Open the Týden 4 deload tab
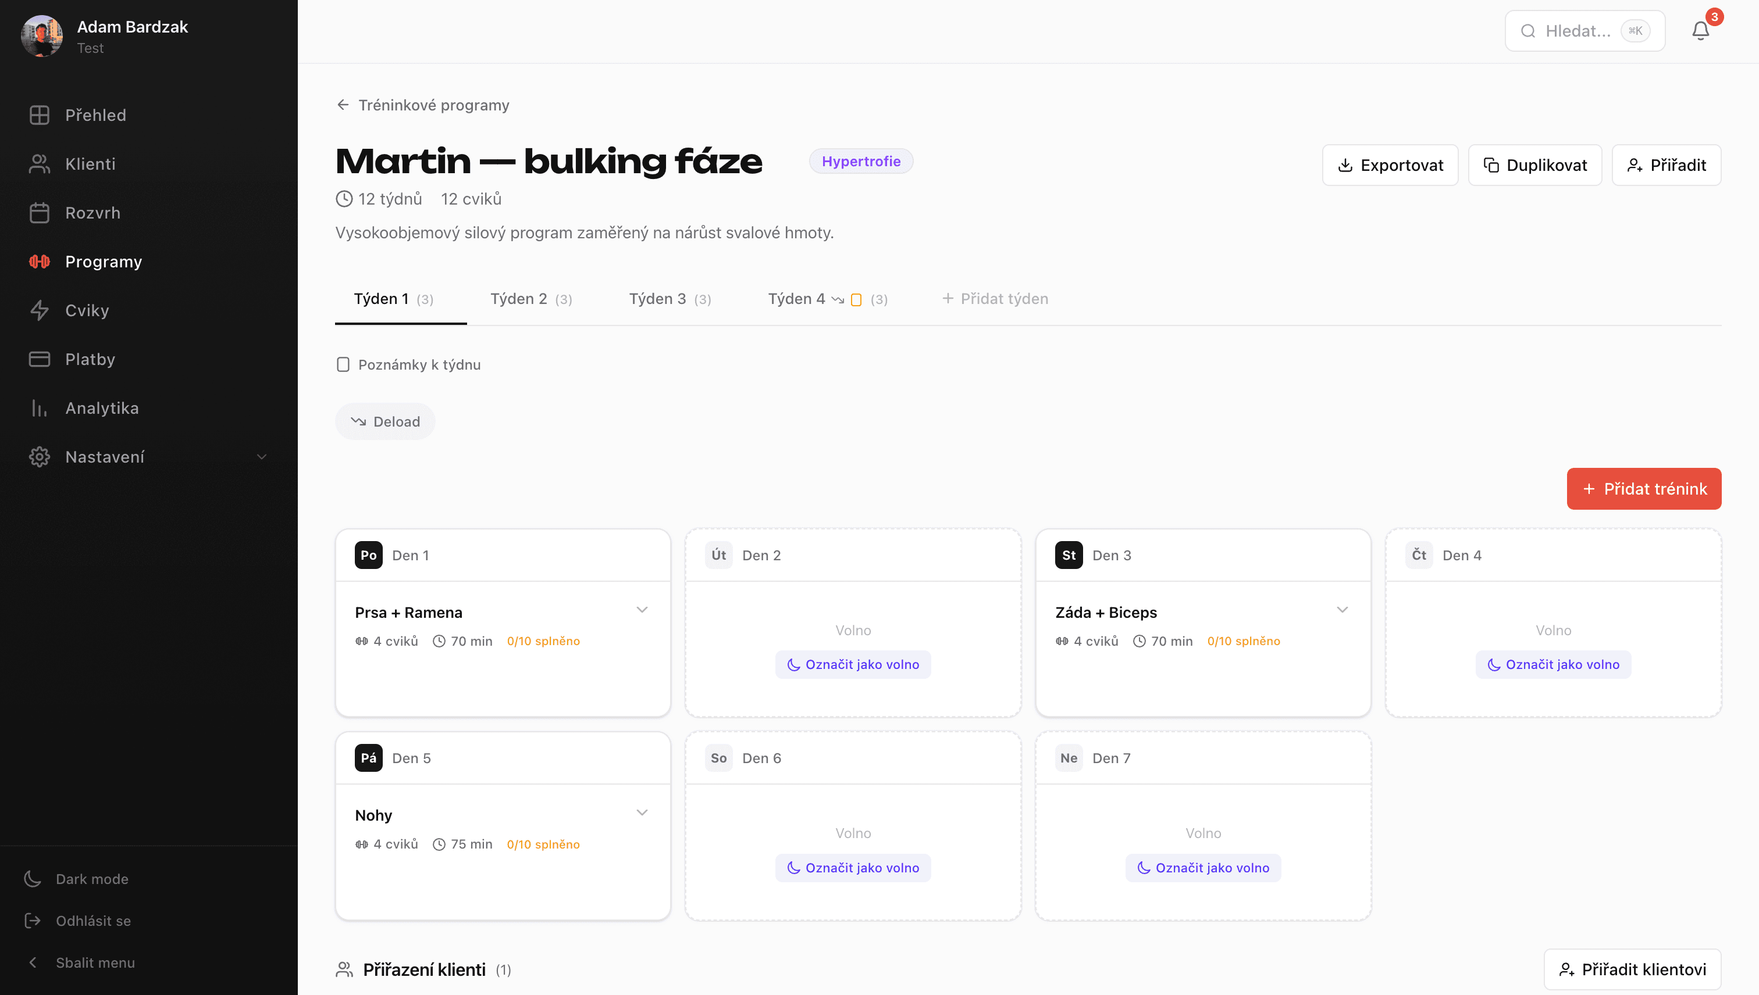Screen dimensions: 1759x995 click(828, 299)
